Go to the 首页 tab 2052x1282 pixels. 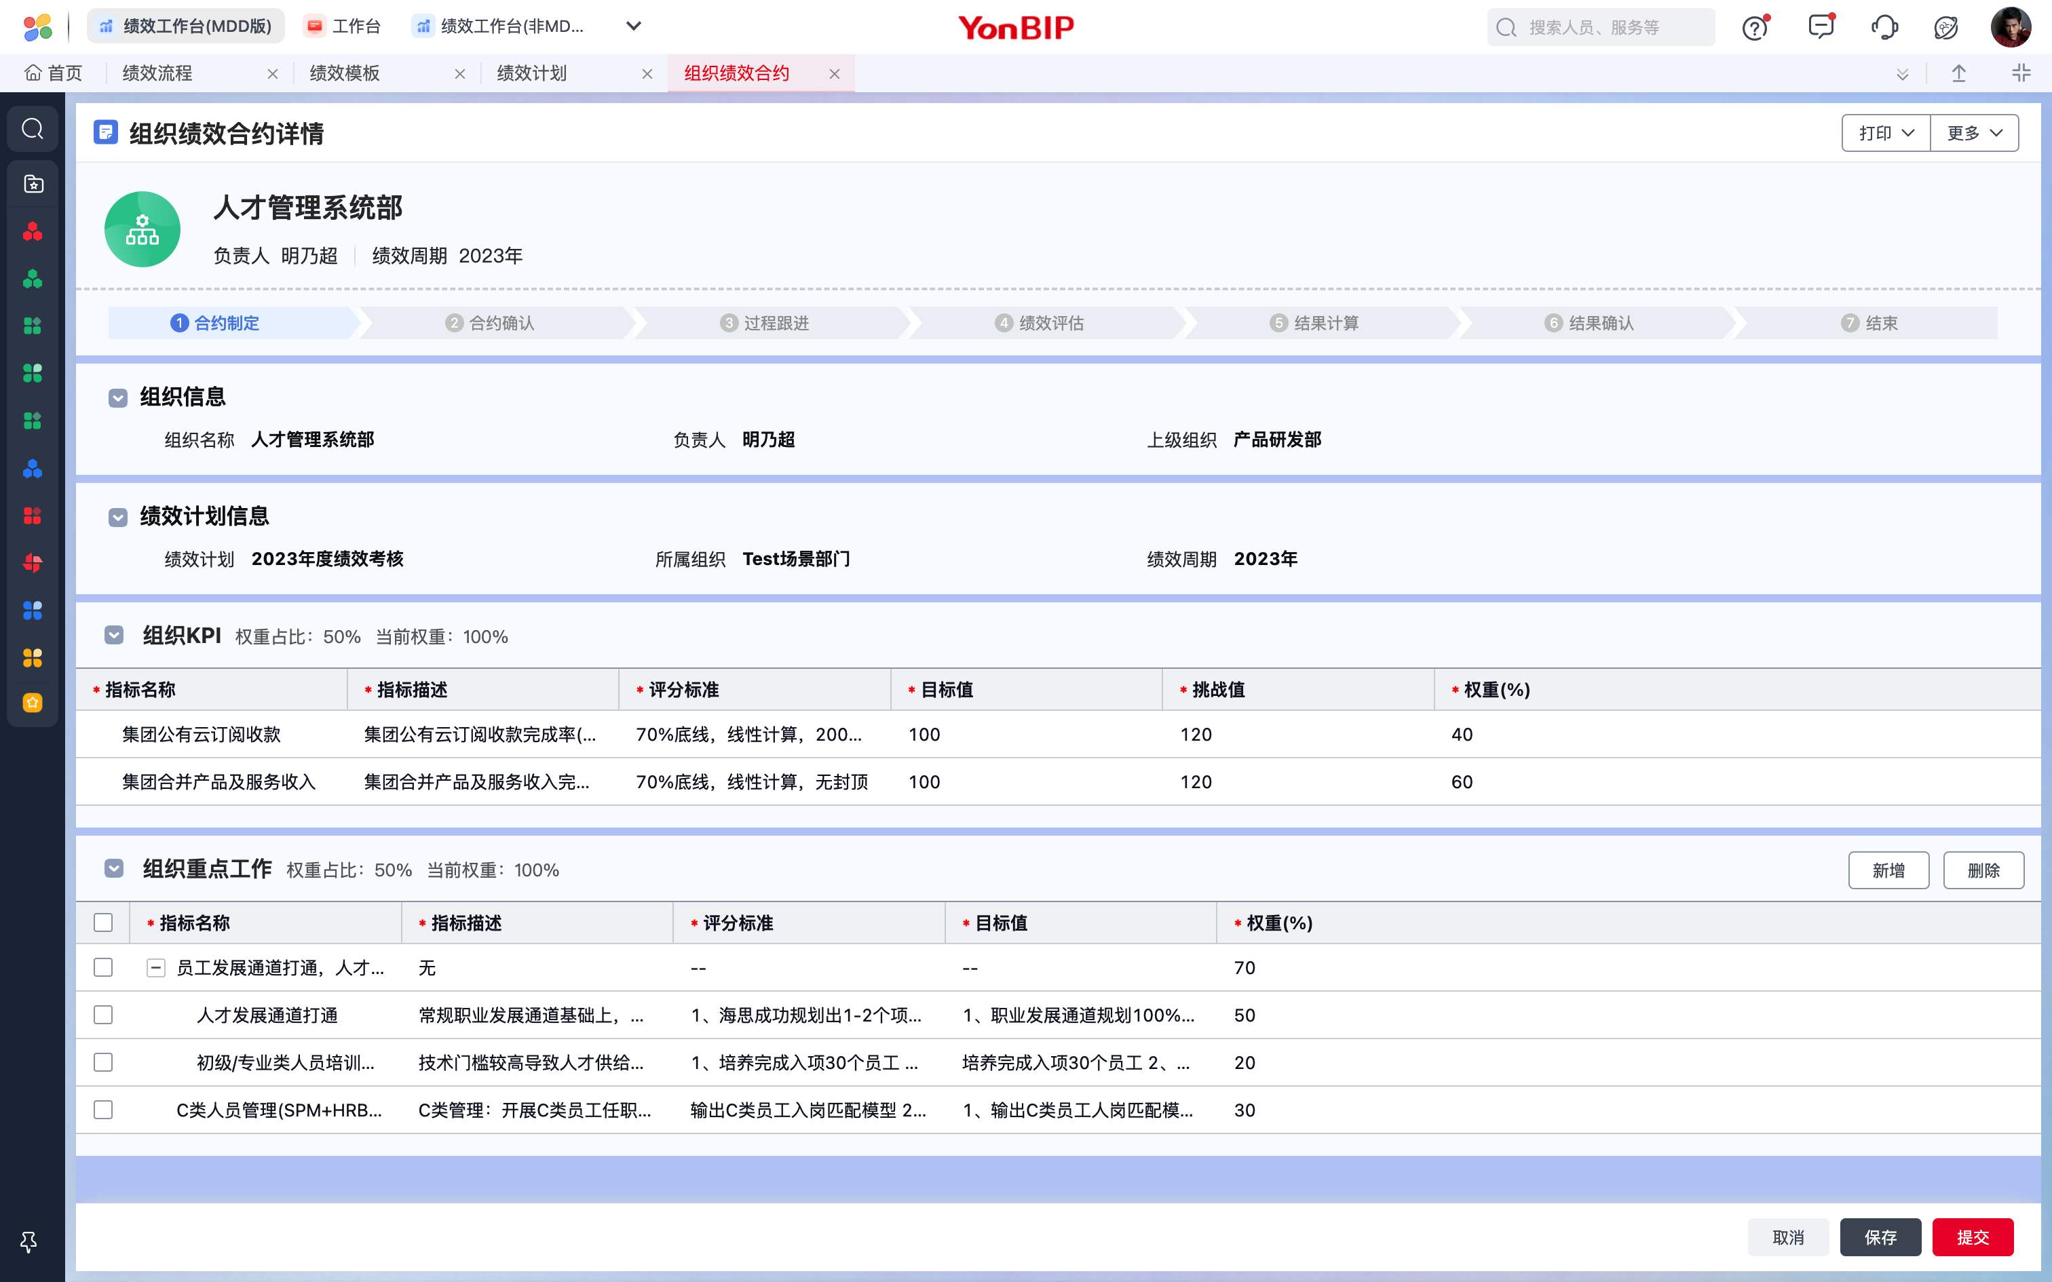[54, 73]
